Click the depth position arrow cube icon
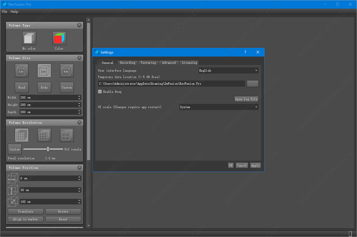The width and height of the screenshot is (357, 237). click(x=13, y=202)
